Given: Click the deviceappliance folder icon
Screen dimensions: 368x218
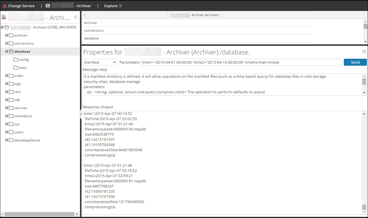Looking at the screenshot, I should (11, 140).
